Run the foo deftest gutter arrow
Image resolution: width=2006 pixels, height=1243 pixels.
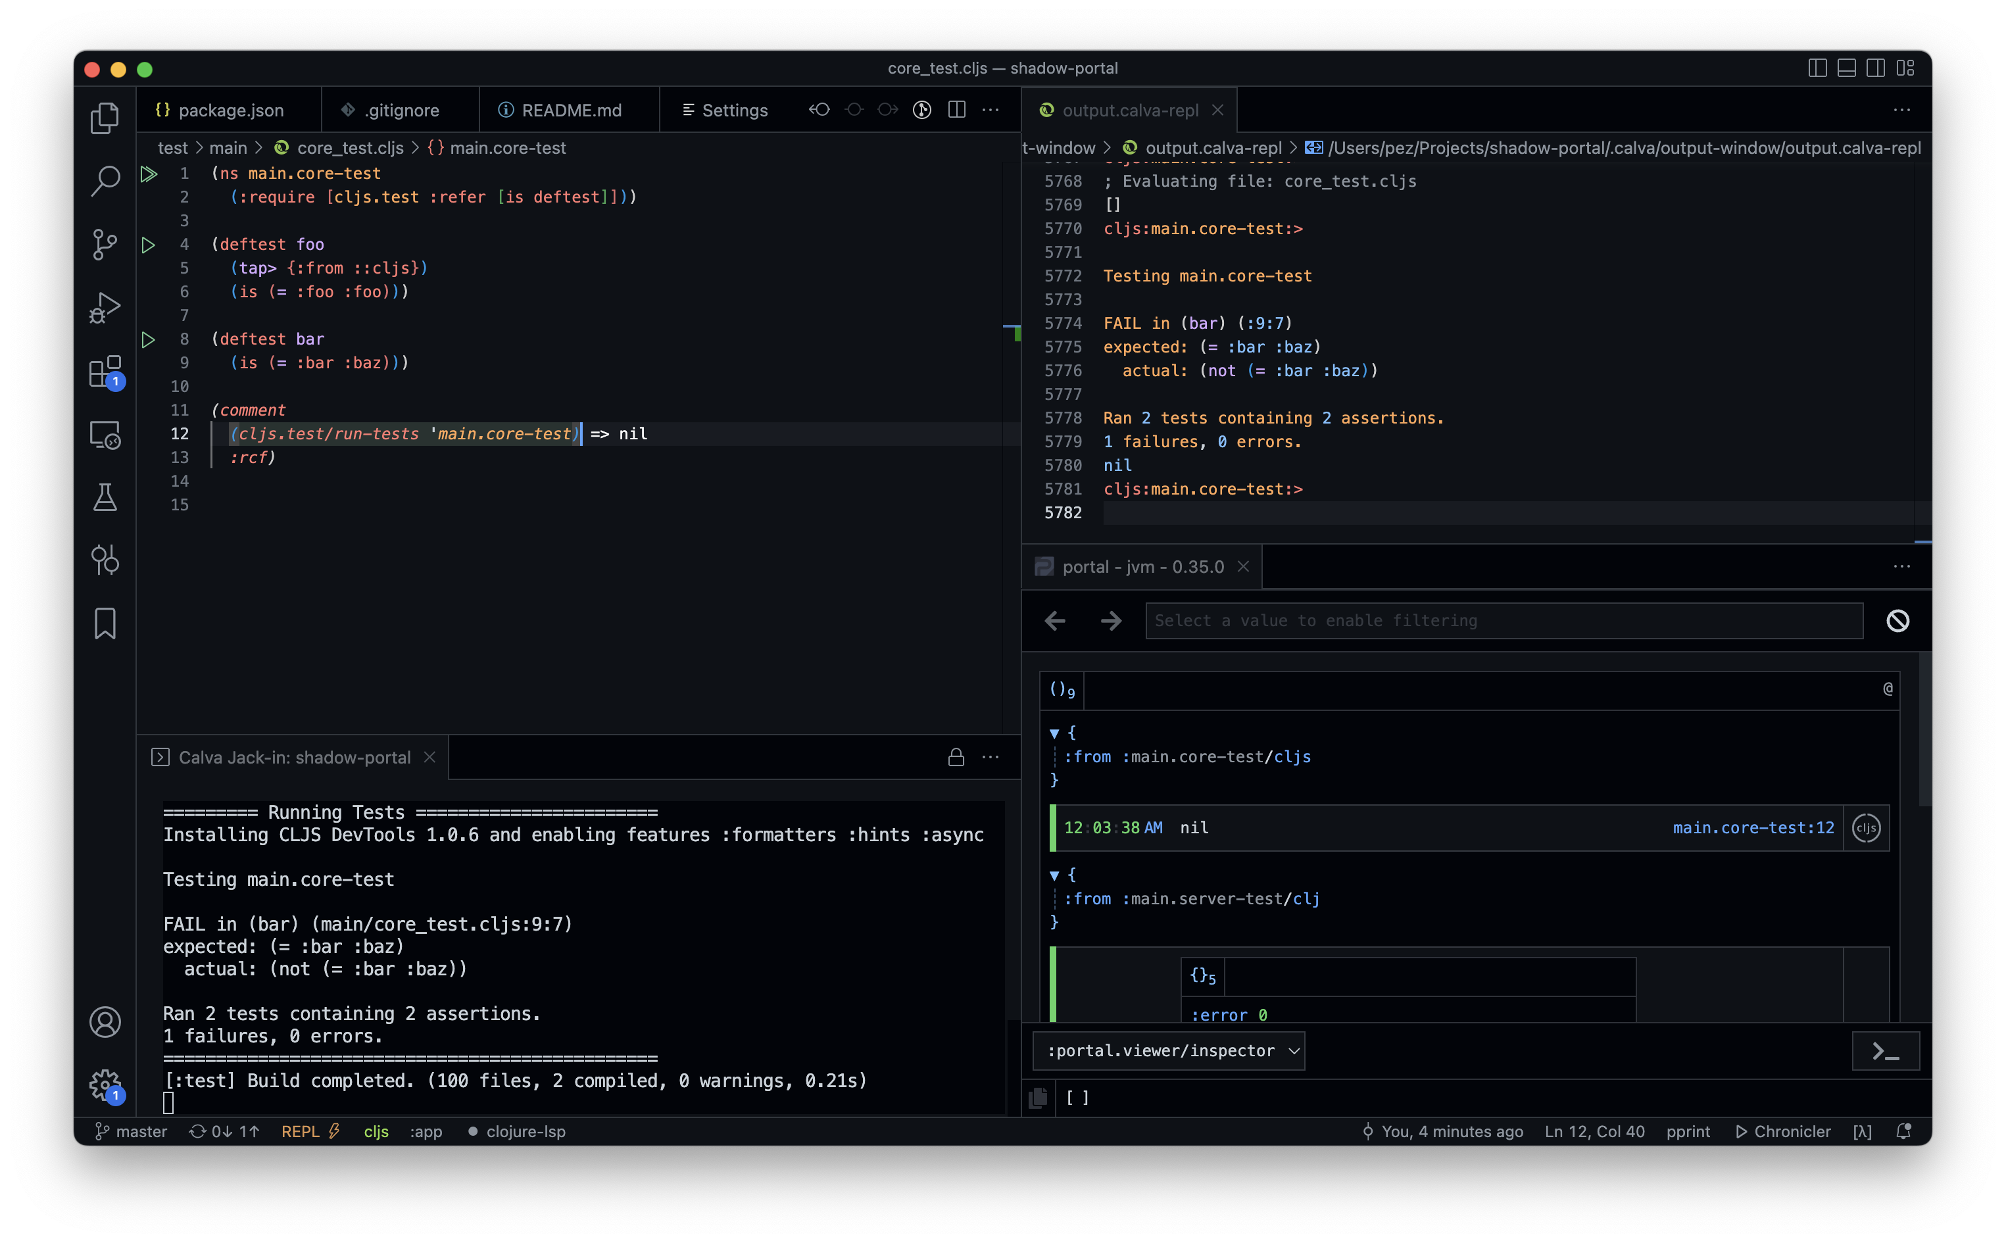pos(148,245)
